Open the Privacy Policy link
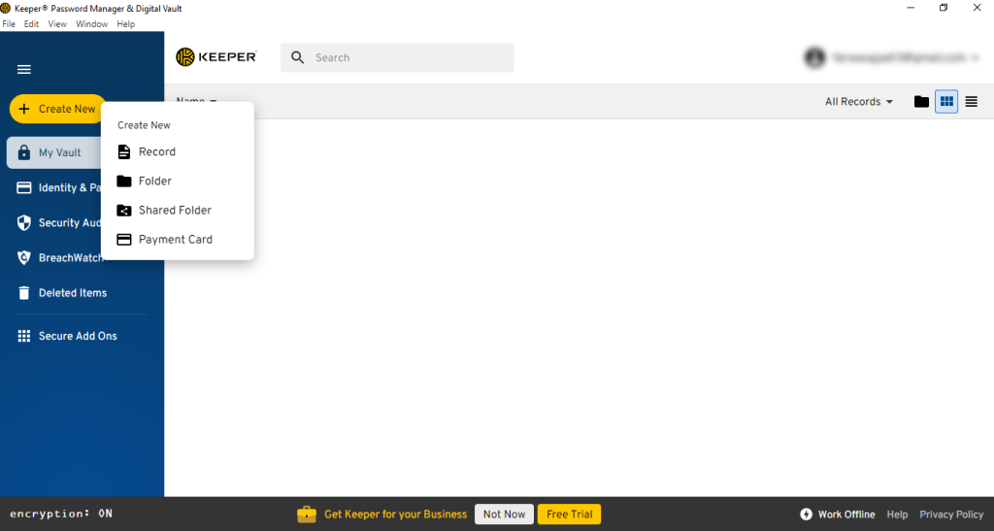The image size is (994, 531). click(951, 514)
